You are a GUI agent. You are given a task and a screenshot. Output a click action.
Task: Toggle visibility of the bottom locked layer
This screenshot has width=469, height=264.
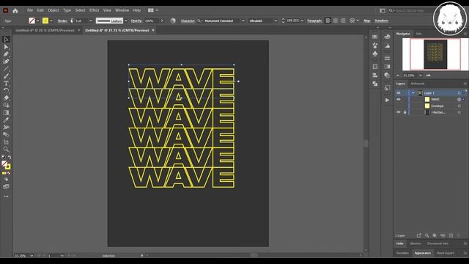coord(399,112)
